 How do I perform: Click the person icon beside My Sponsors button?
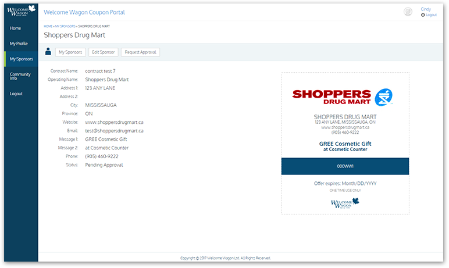point(48,52)
